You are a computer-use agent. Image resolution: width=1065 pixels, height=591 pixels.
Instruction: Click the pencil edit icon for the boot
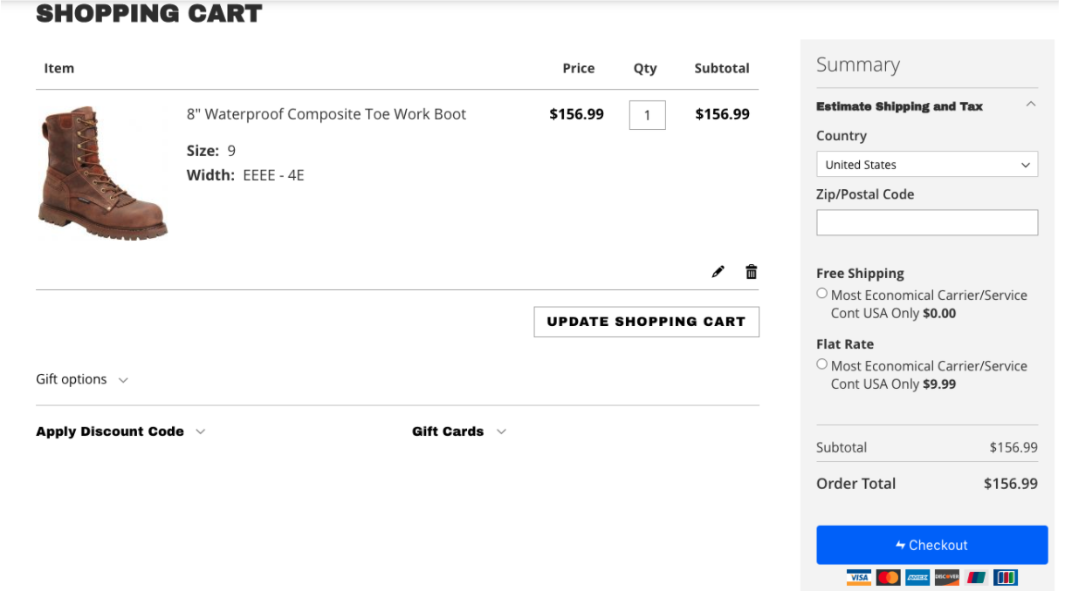pos(718,272)
